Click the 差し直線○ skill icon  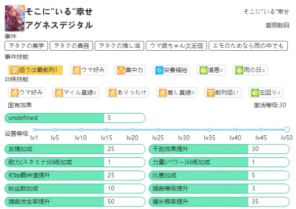click(x=162, y=92)
